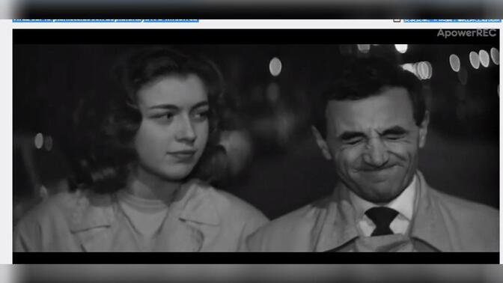Image resolution: width=503 pixels, height=283 pixels.
Task: Click the small square icon beside the right link
Action: pos(397,20)
